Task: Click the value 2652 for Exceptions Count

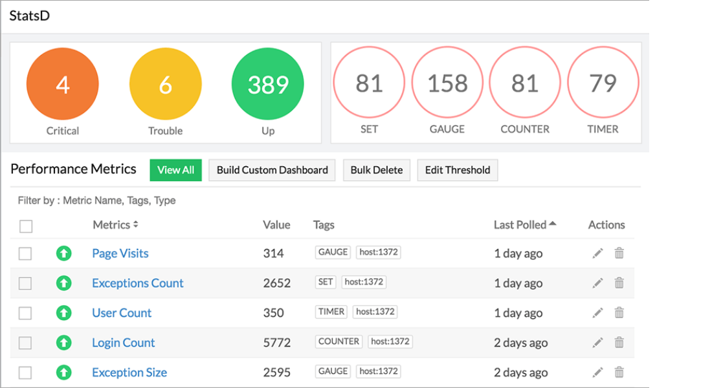Action: (276, 283)
